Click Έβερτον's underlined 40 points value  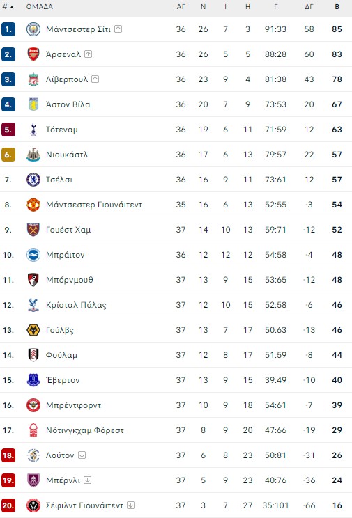[x=337, y=380]
